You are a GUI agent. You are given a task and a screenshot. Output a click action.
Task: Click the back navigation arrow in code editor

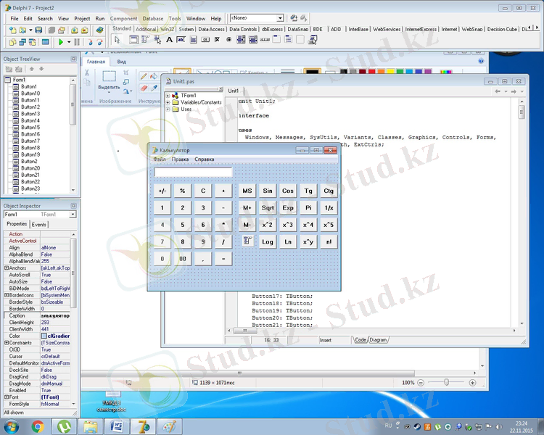point(498,91)
